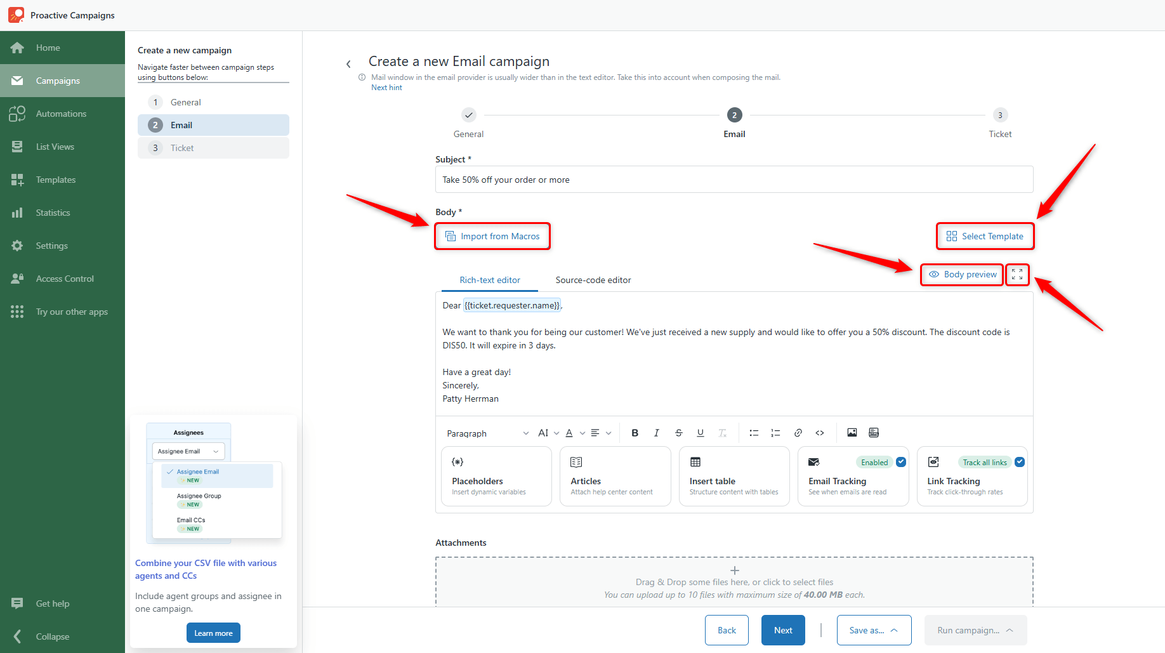Screen dimensions: 1165x653
Task: Click the fullscreen expand editor icon
Action: [1017, 275]
